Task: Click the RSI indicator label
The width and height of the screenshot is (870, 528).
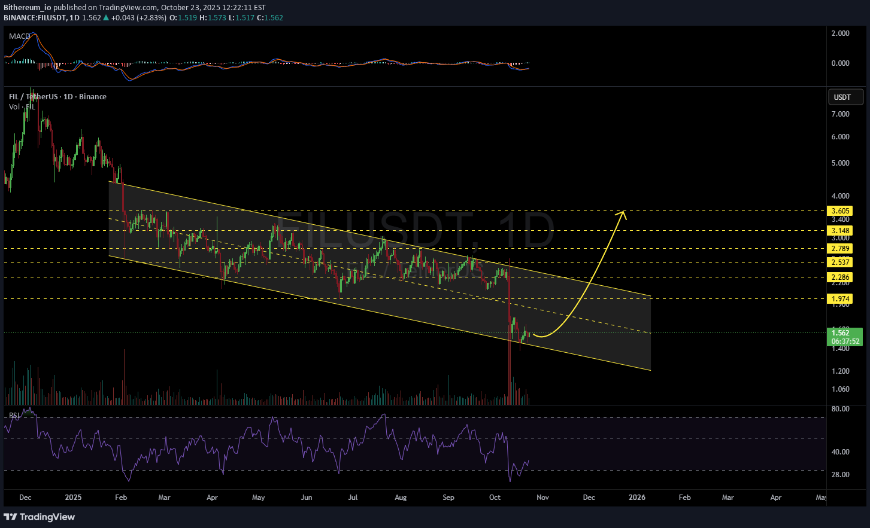Action: 14,415
